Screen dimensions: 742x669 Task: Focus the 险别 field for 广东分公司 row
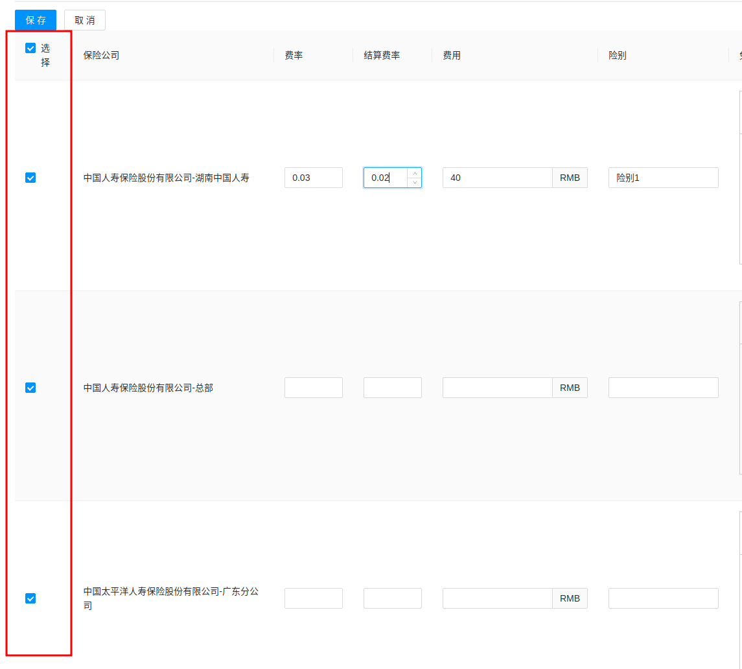[x=663, y=598]
